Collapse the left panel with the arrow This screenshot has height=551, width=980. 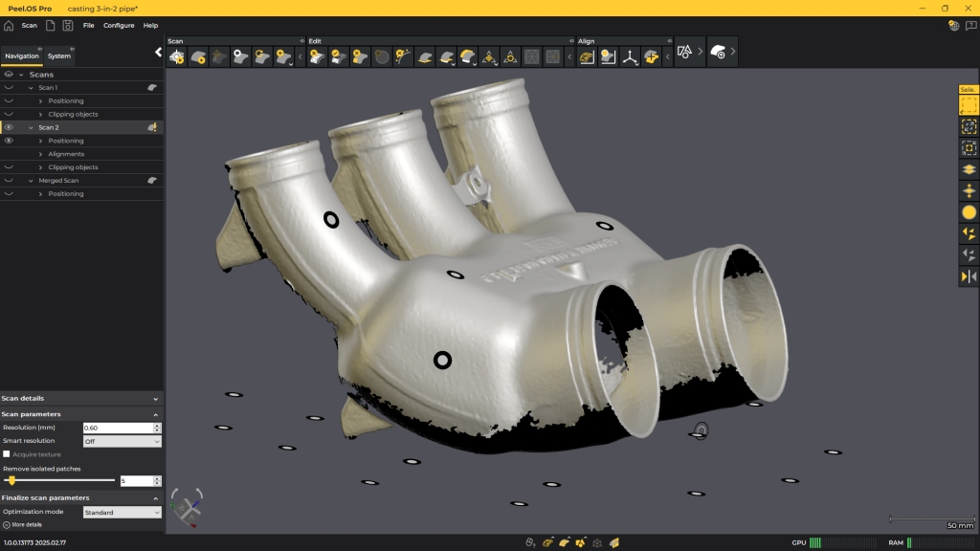click(159, 53)
